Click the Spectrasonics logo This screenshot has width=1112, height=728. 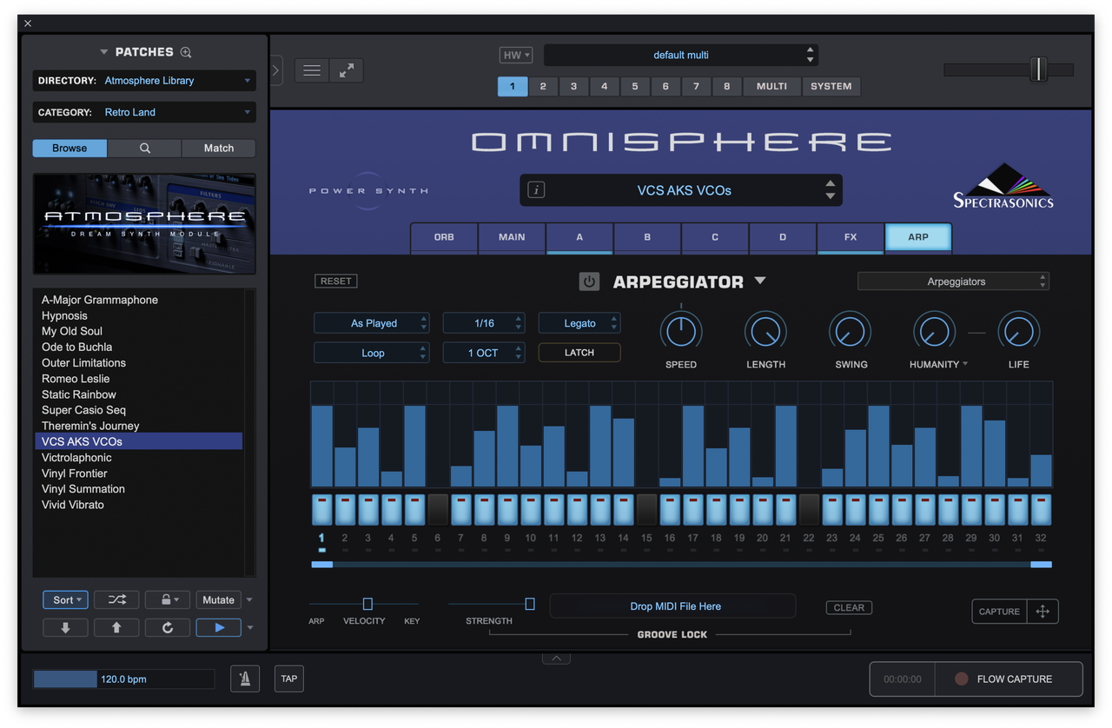tap(1003, 186)
